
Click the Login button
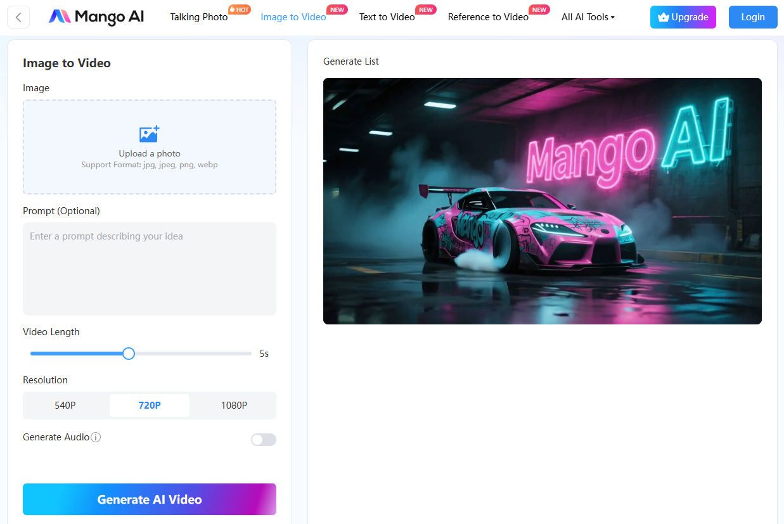[x=753, y=17]
